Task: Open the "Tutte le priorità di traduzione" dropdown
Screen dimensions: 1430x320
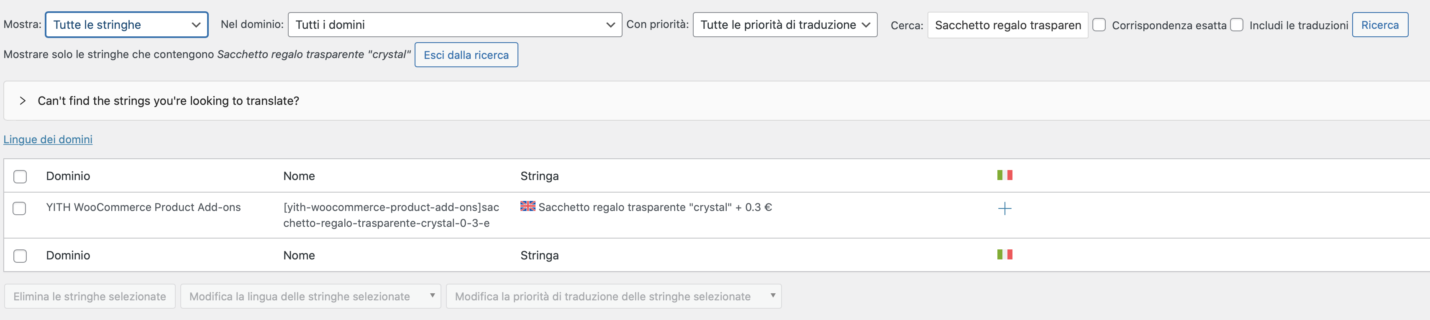Action: click(x=785, y=25)
